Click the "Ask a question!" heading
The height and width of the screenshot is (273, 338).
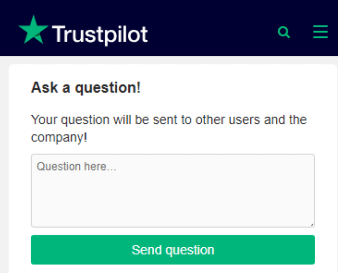tap(86, 88)
